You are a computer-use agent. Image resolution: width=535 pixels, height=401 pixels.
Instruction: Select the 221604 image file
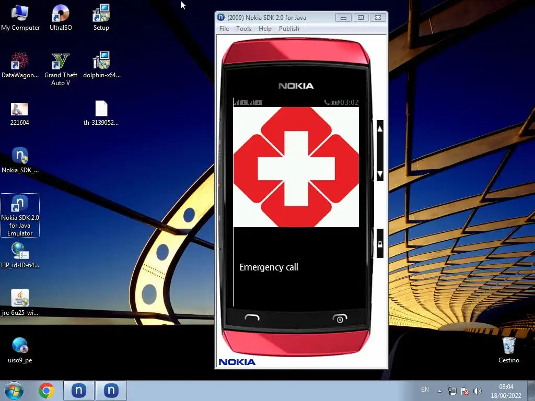(19, 113)
